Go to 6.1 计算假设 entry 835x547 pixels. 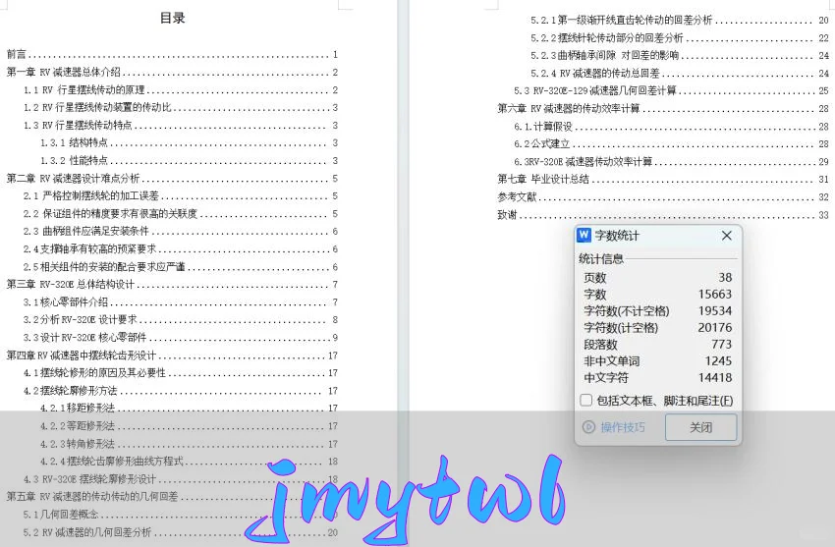tap(672, 127)
